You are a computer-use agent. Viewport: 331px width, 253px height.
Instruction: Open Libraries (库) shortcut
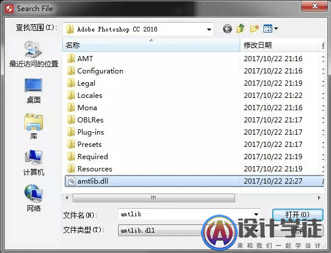[x=34, y=127]
